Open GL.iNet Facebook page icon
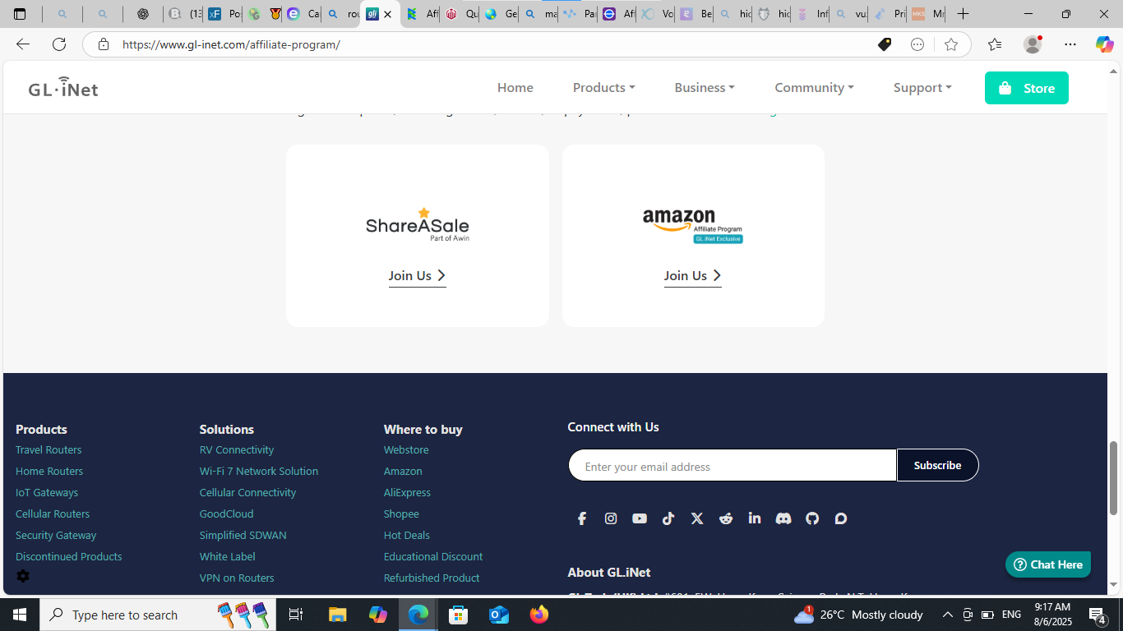 582,518
